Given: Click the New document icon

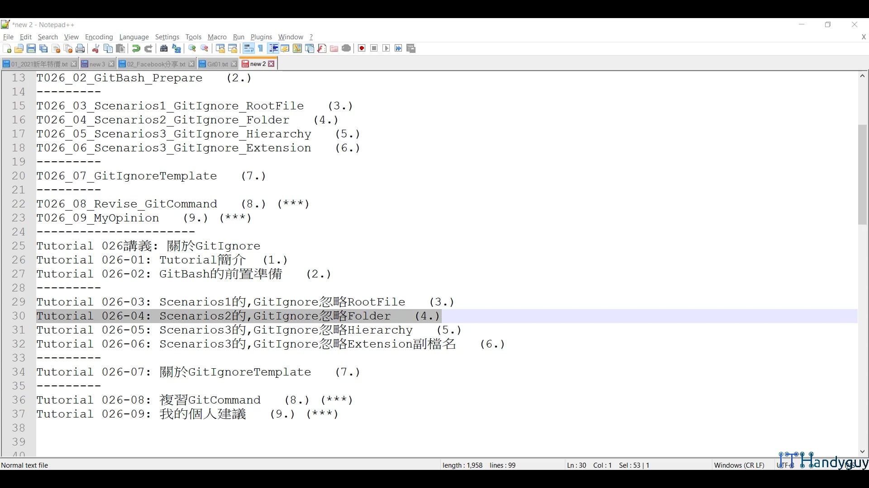Looking at the screenshot, I should point(7,48).
